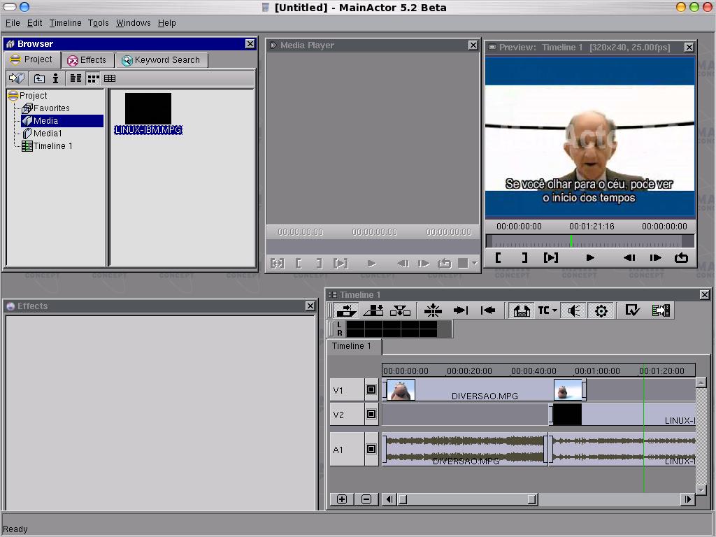Toggle the A1 audio track enable box
The height and width of the screenshot is (537, 716).
pyautogui.click(x=371, y=450)
